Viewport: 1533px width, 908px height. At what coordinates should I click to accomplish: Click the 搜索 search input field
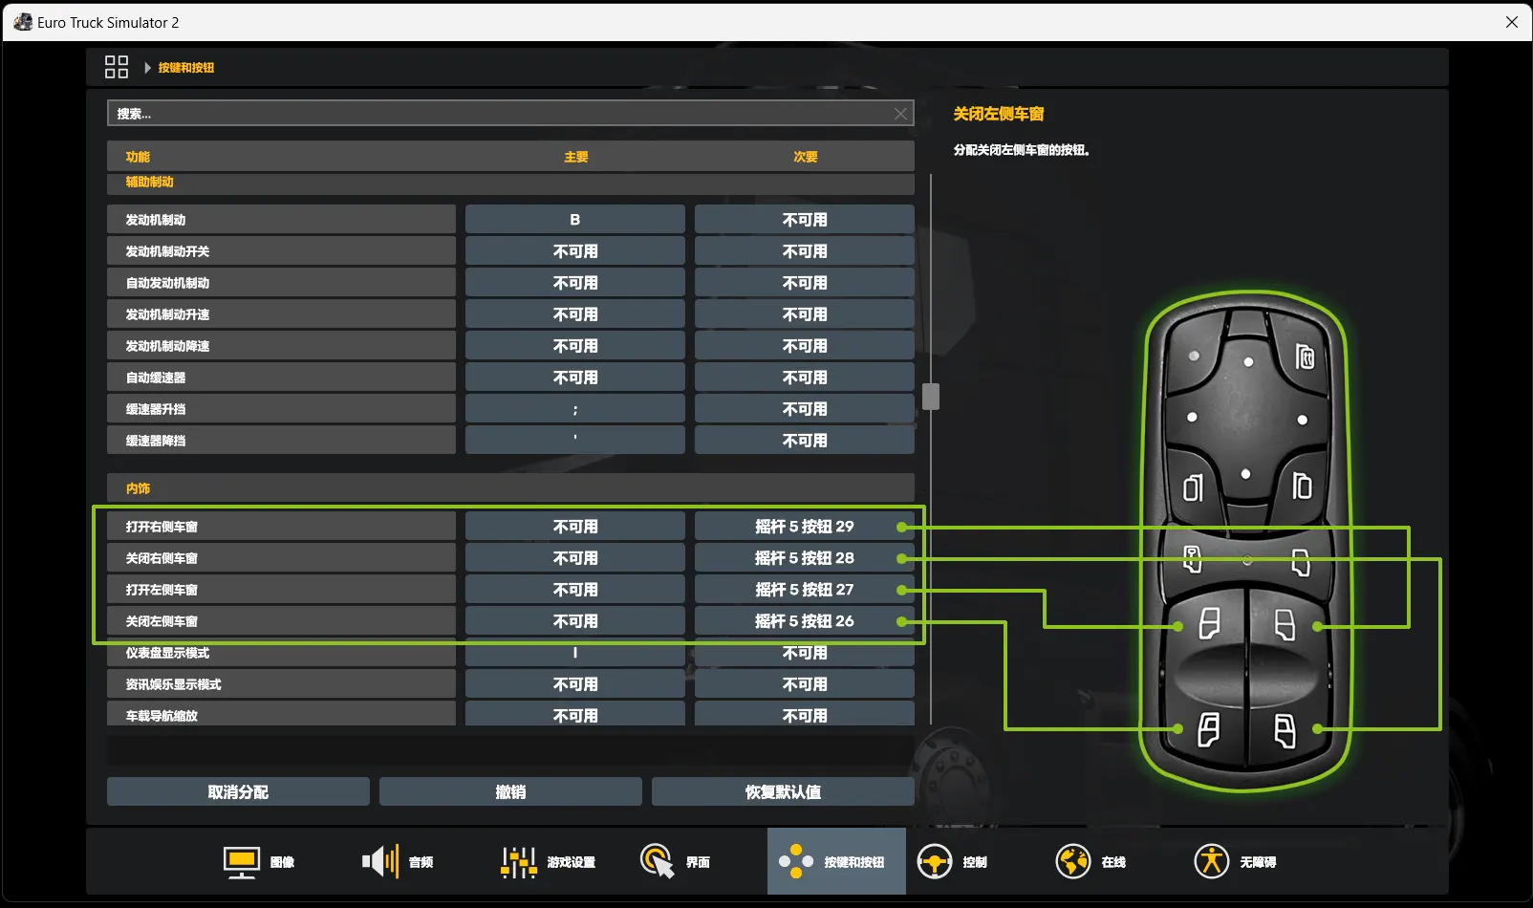pos(510,114)
